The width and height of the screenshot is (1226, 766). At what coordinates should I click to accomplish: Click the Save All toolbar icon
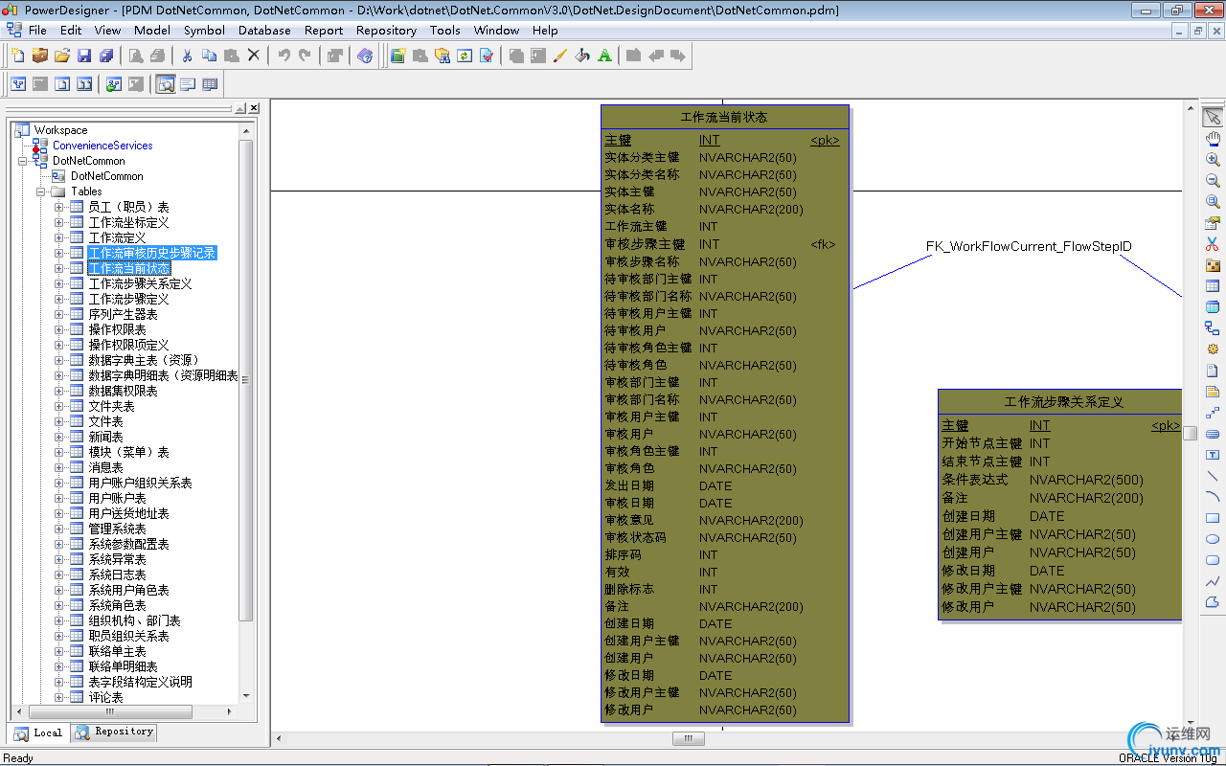(x=106, y=56)
